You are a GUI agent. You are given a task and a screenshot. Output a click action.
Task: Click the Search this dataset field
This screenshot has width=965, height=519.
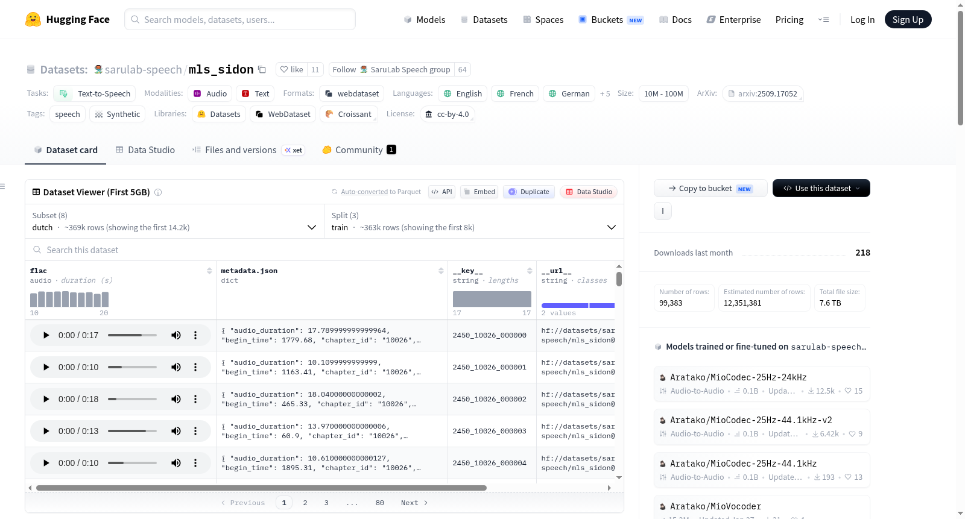point(324,250)
